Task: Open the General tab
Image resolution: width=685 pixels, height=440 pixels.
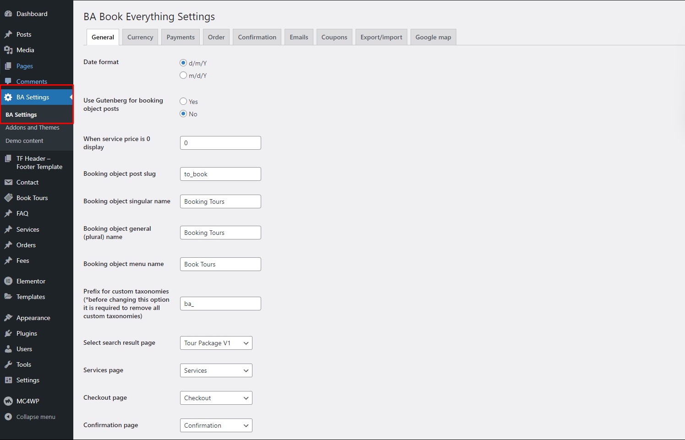Action: pos(103,37)
